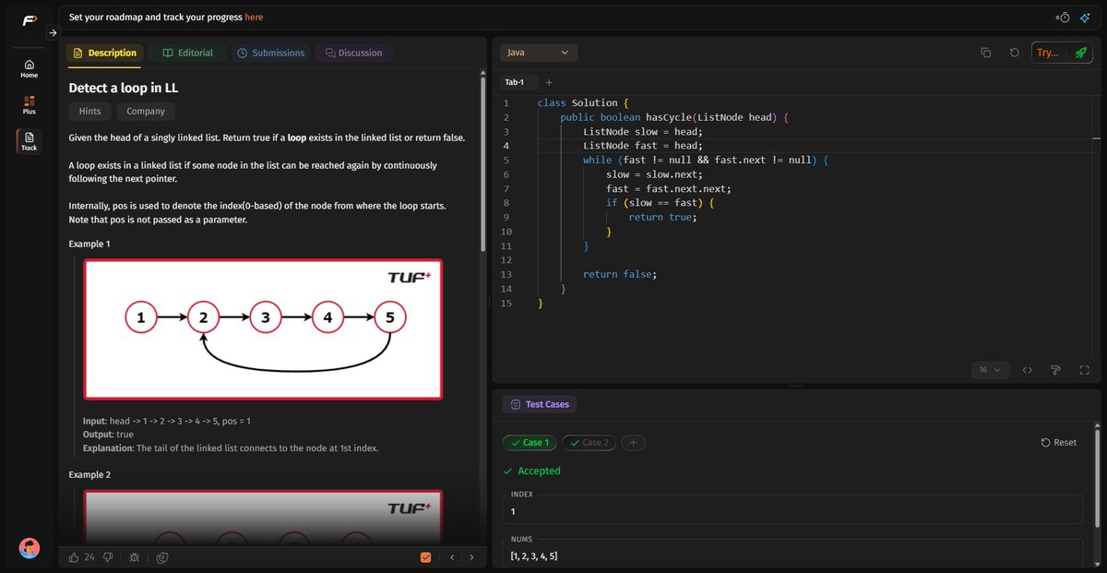Click the feedback face icon
Viewport: 1107px width, 573px height.
click(x=162, y=557)
